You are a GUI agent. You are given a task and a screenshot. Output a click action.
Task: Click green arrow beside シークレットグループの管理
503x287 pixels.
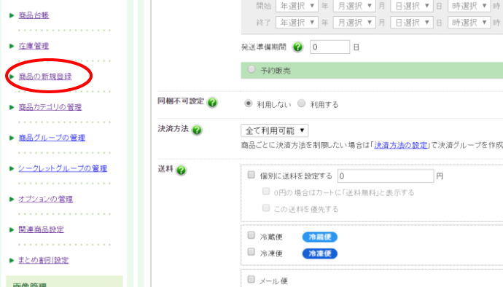click(12, 168)
